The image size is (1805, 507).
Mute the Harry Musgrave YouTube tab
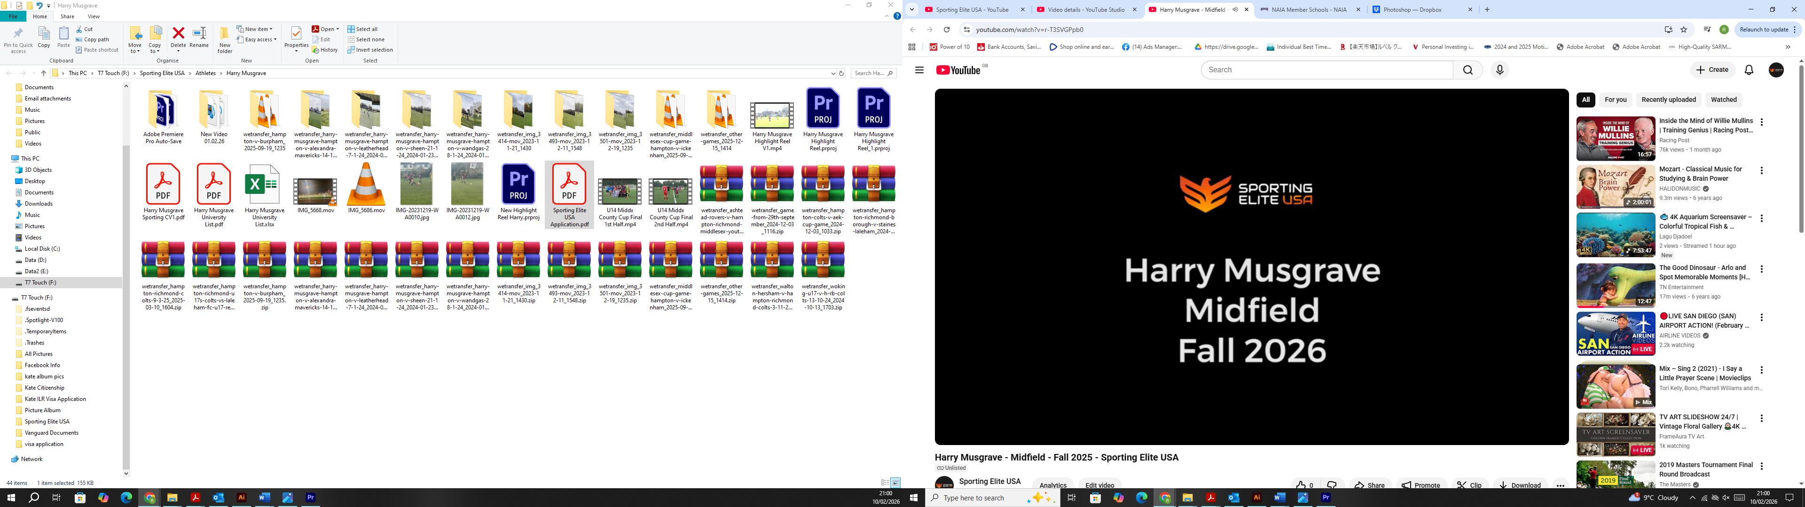point(1235,10)
